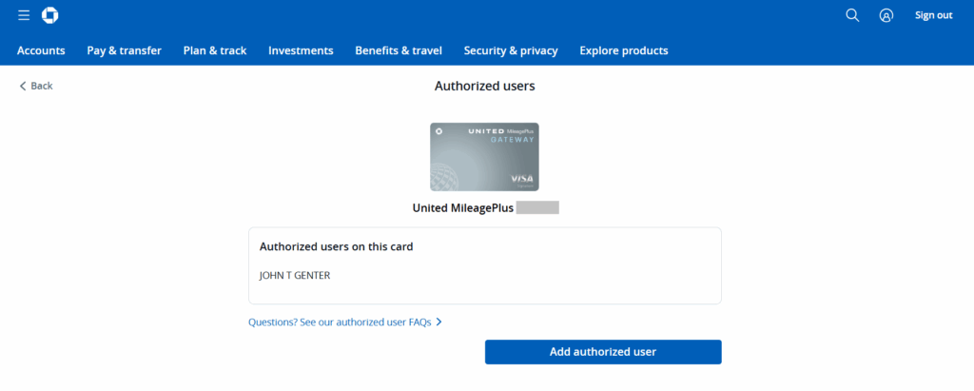974x391 pixels.
Task: Click the Chase octagon logo
Action: (49, 15)
